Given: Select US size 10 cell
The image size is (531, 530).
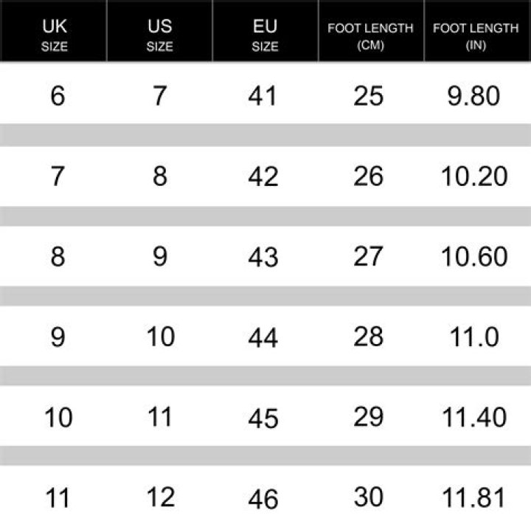Looking at the screenshot, I should 160,337.
